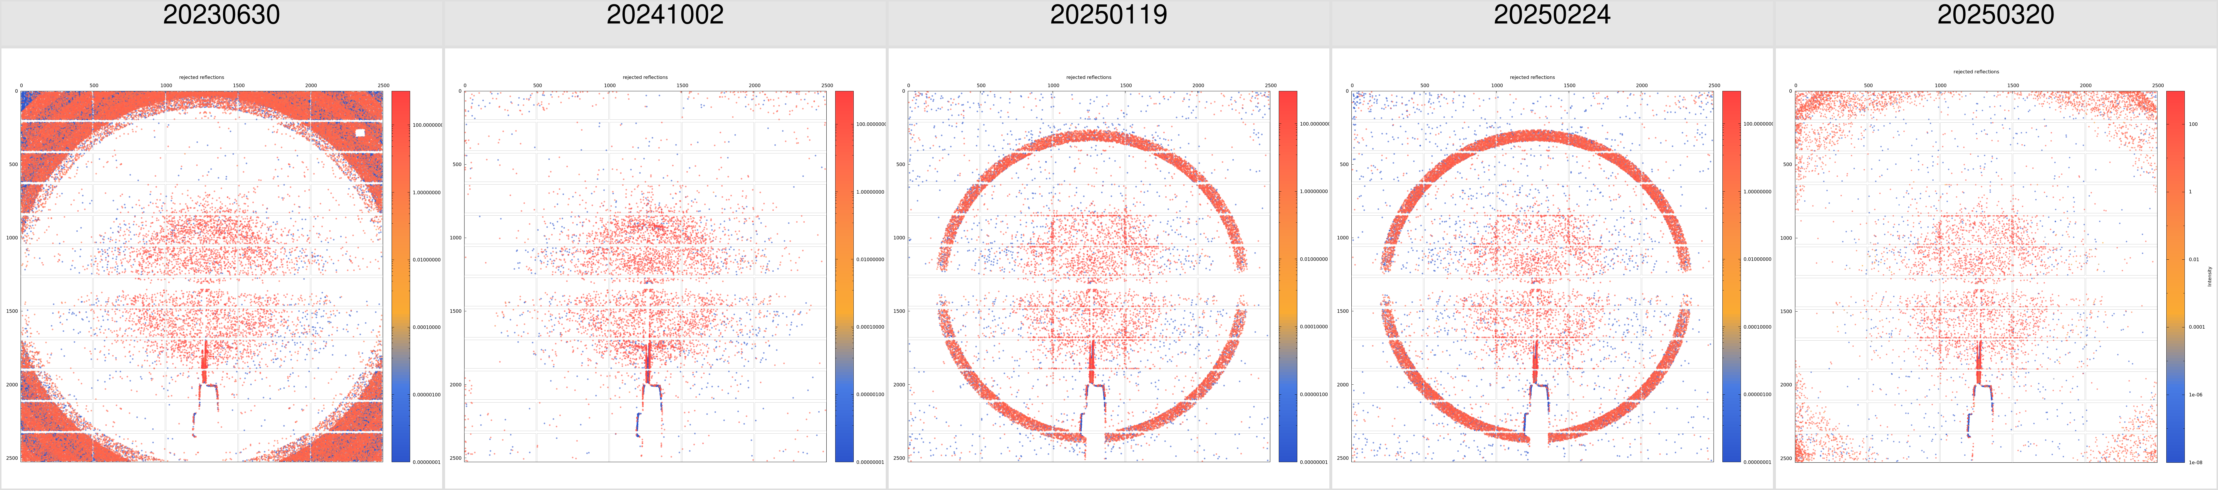Image resolution: width=2218 pixels, height=490 pixels.
Task: Click the 'Intensity' colorbar axis label
Action: [x=2209, y=276]
